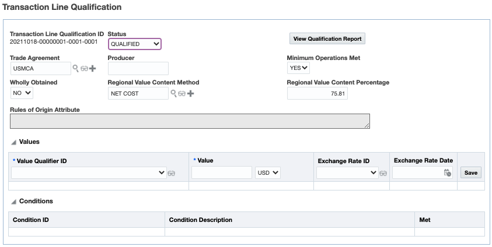The height and width of the screenshot is (247, 492).
Task: Click the View Qualification Report button
Action: point(327,39)
